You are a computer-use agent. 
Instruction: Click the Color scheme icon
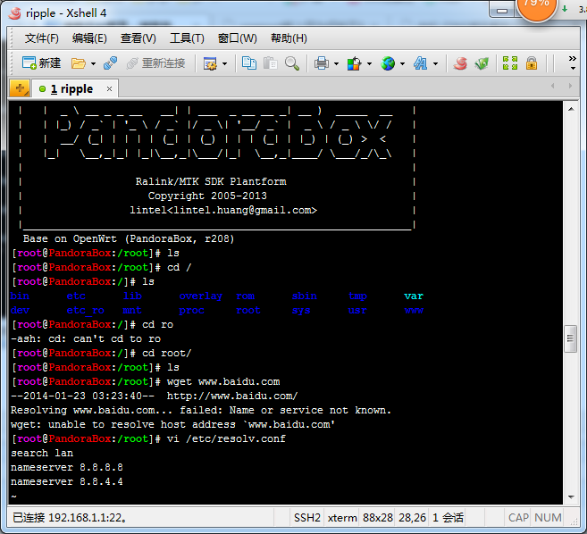pos(354,63)
